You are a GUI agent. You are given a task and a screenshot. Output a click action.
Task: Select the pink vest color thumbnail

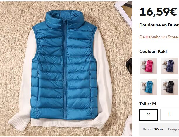[x=149, y=66]
